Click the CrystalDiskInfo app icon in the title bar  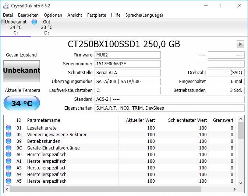click(6, 6)
